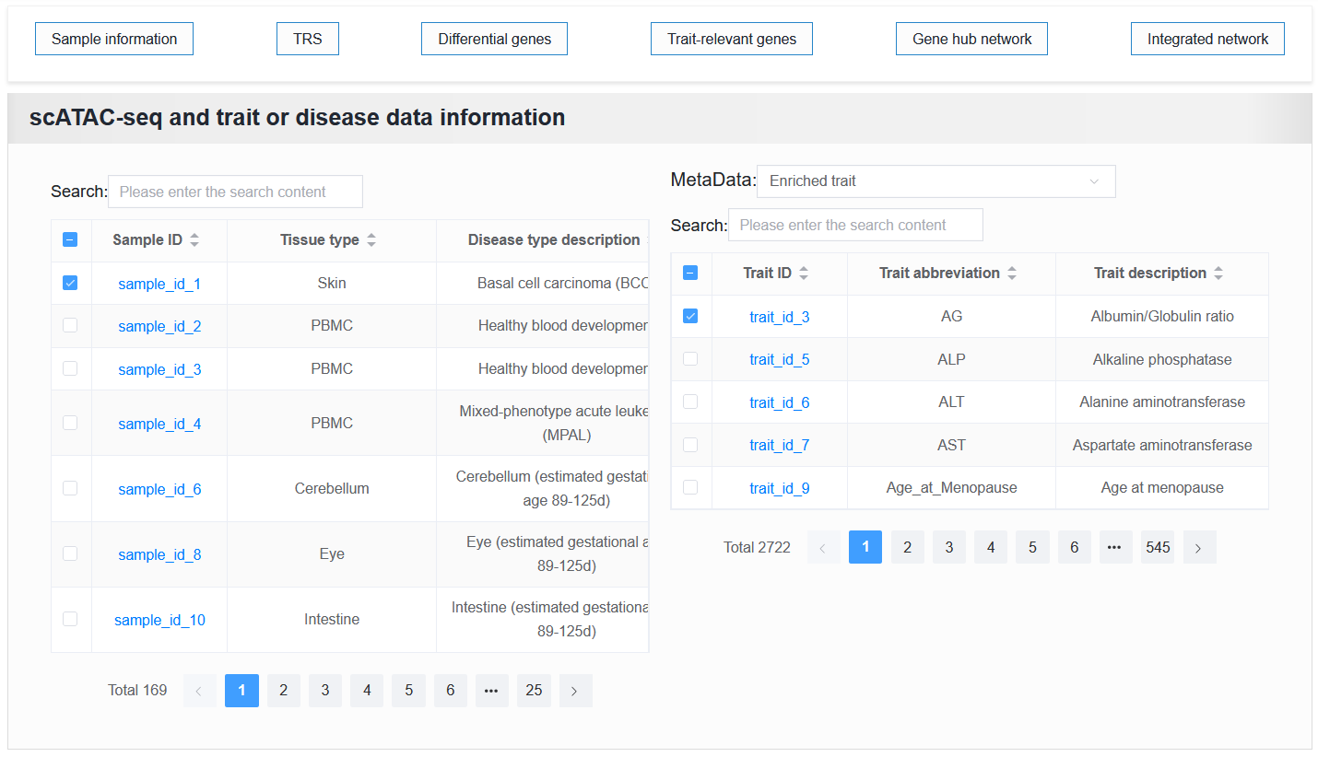Check the trait_id_6 row checkbox
This screenshot has height=757, width=1318.
coord(690,402)
